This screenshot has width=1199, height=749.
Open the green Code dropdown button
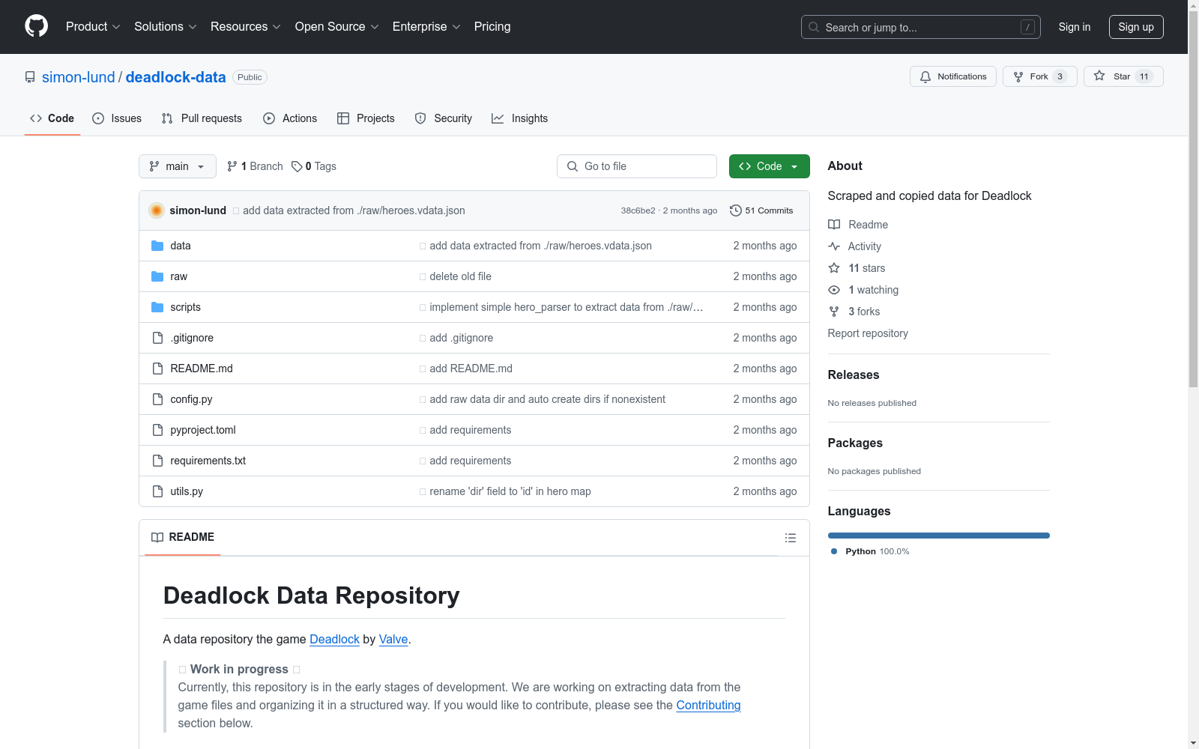pyautogui.click(x=769, y=166)
